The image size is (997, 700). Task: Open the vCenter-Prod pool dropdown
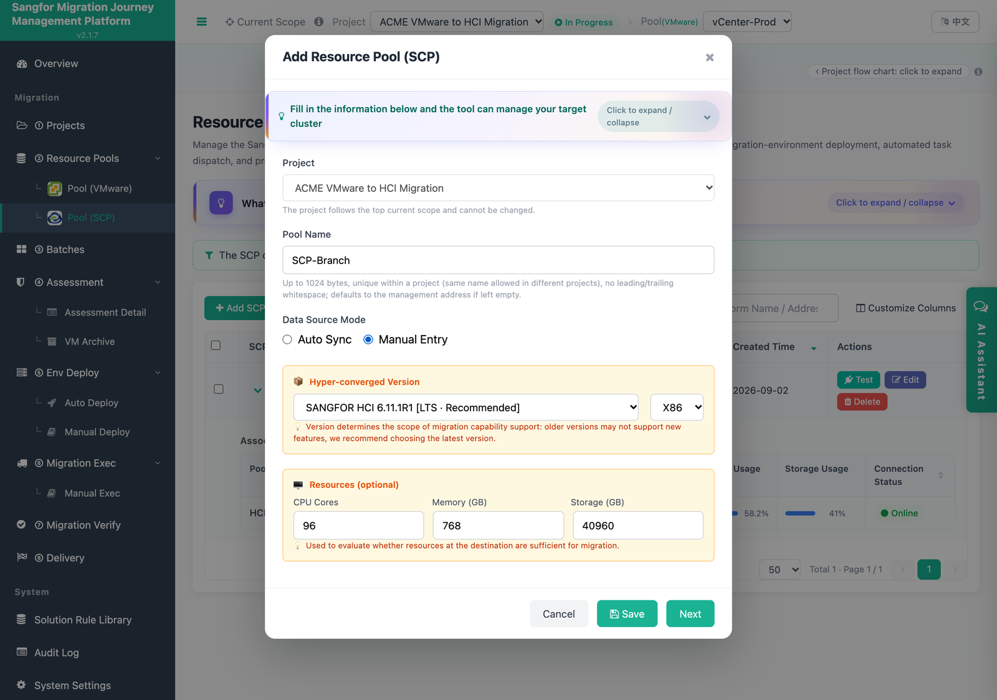tap(747, 22)
